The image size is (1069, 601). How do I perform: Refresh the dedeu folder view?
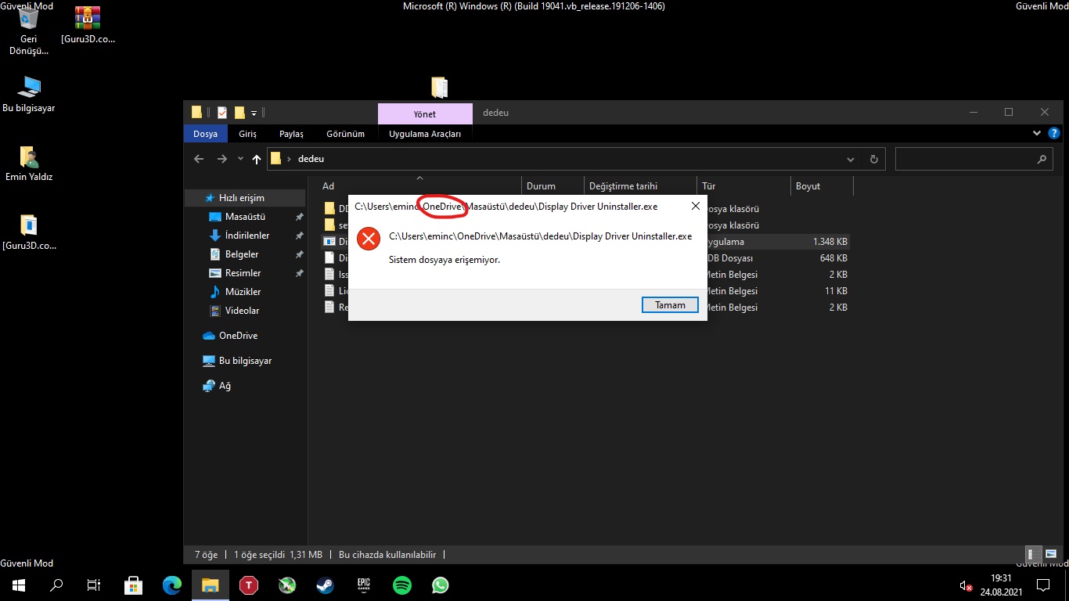pos(873,159)
